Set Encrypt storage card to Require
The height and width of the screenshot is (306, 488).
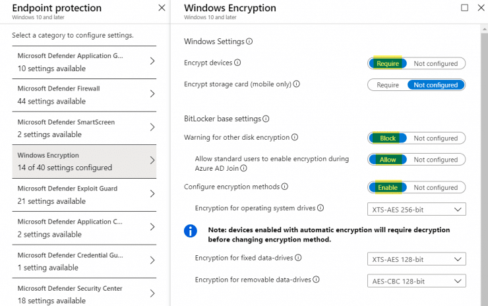(388, 85)
